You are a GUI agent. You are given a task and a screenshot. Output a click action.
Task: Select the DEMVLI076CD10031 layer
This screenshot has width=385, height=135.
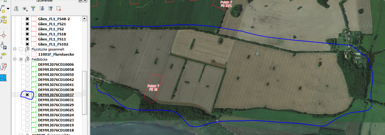pos(56,100)
